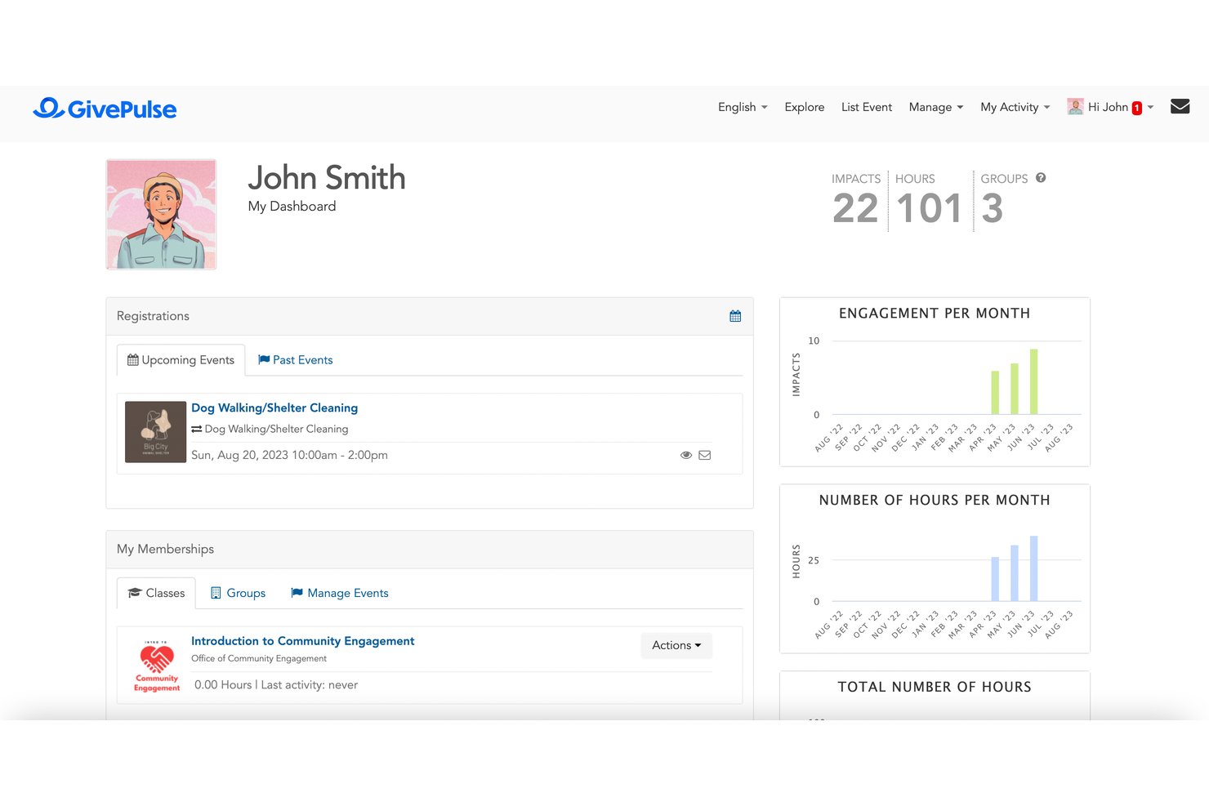Click the groups help question mark icon
This screenshot has height=806, width=1209.
1041,177
